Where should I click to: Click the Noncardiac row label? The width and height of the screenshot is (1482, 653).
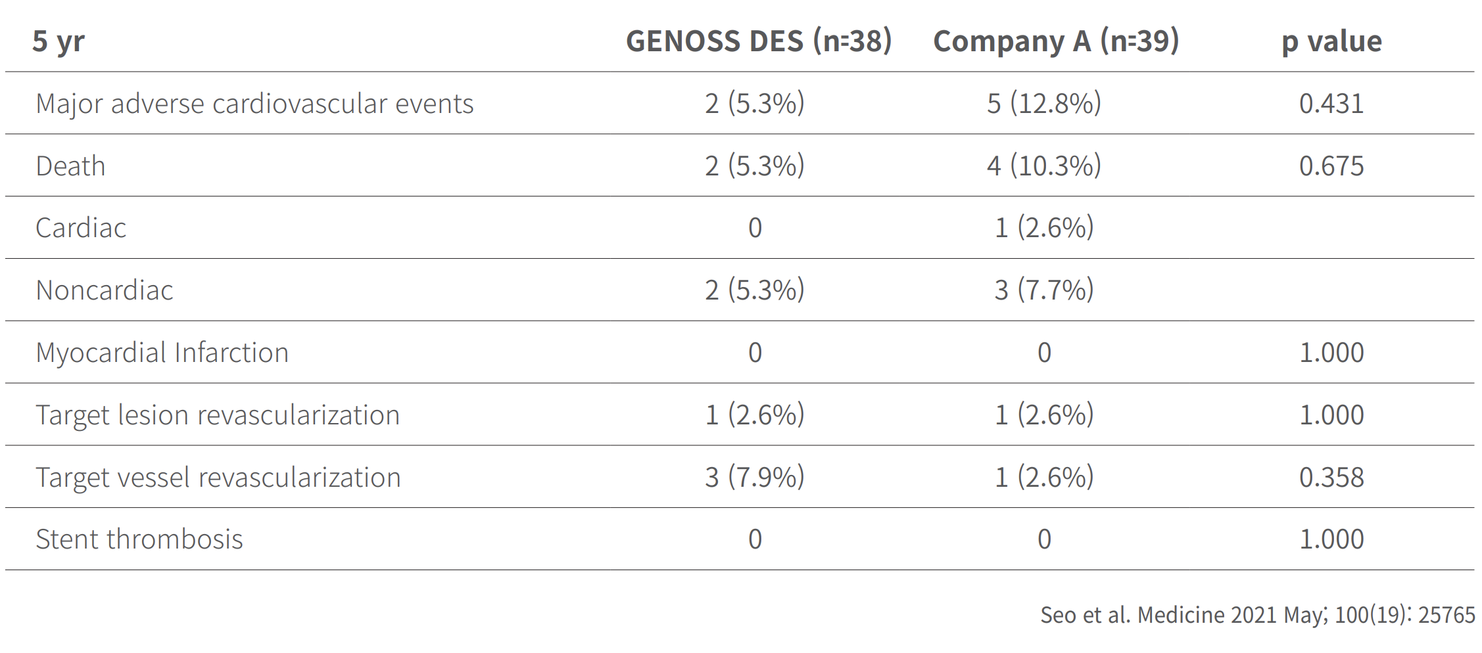[x=105, y=290]
